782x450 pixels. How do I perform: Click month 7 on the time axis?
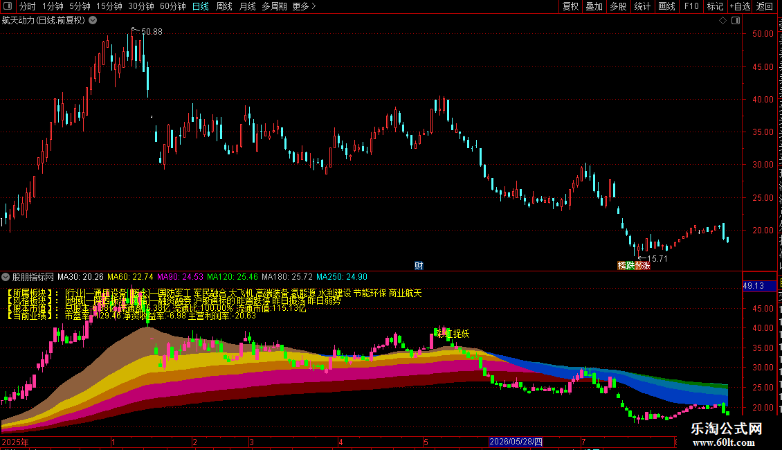coord(583,442)
